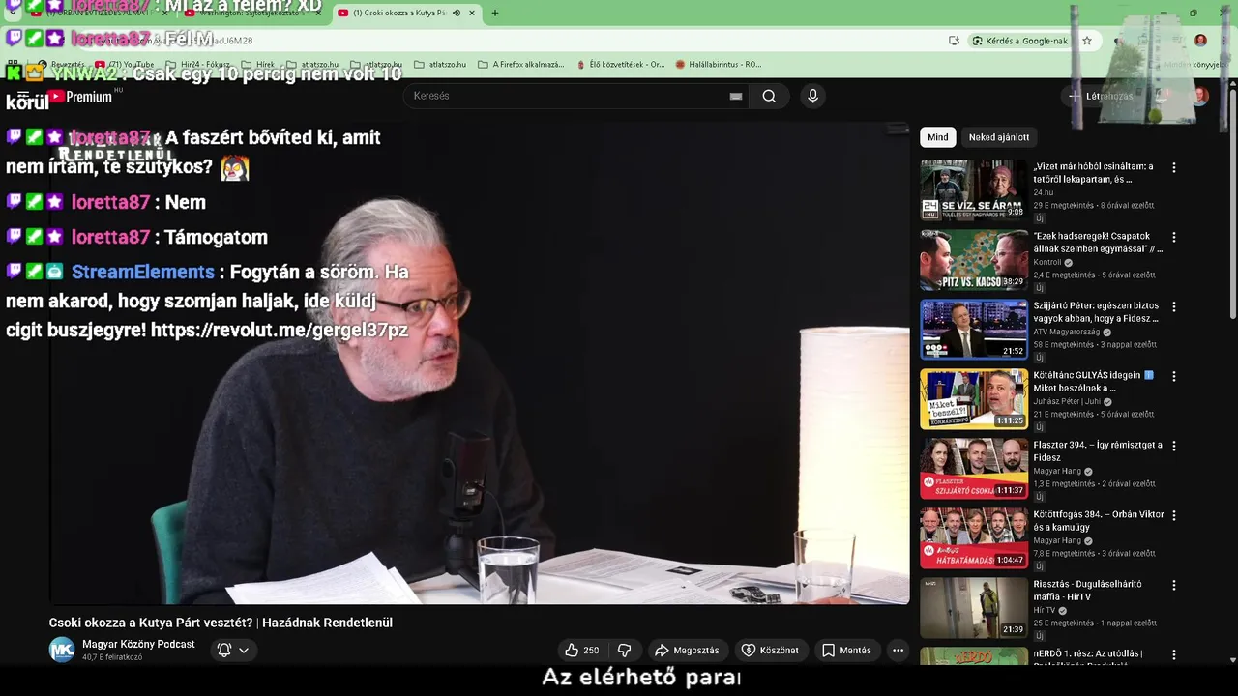Open the YouTube account avatar menu
Image resolution: width=1238 pixels, height=696 pixels.
(1200, 96)
